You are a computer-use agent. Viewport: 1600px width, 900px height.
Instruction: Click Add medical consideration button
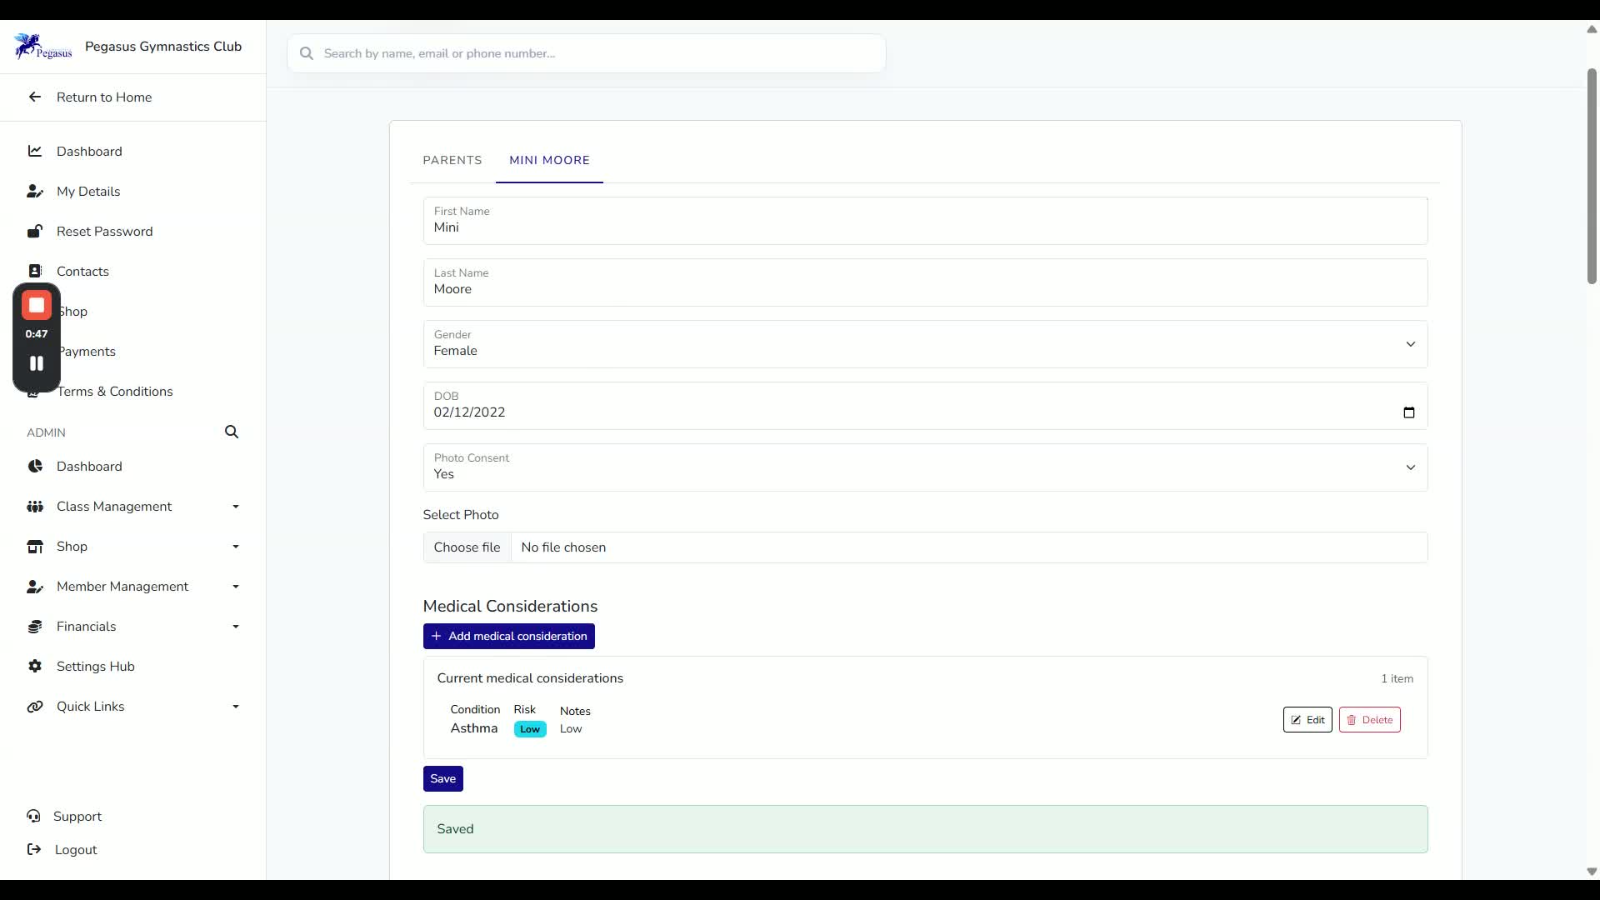(509, 636)
